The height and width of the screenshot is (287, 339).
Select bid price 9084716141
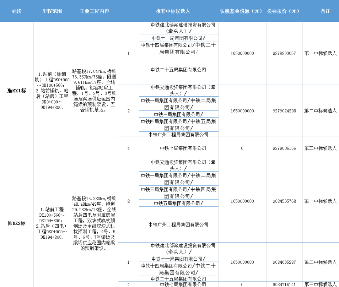tap(284, 284)
